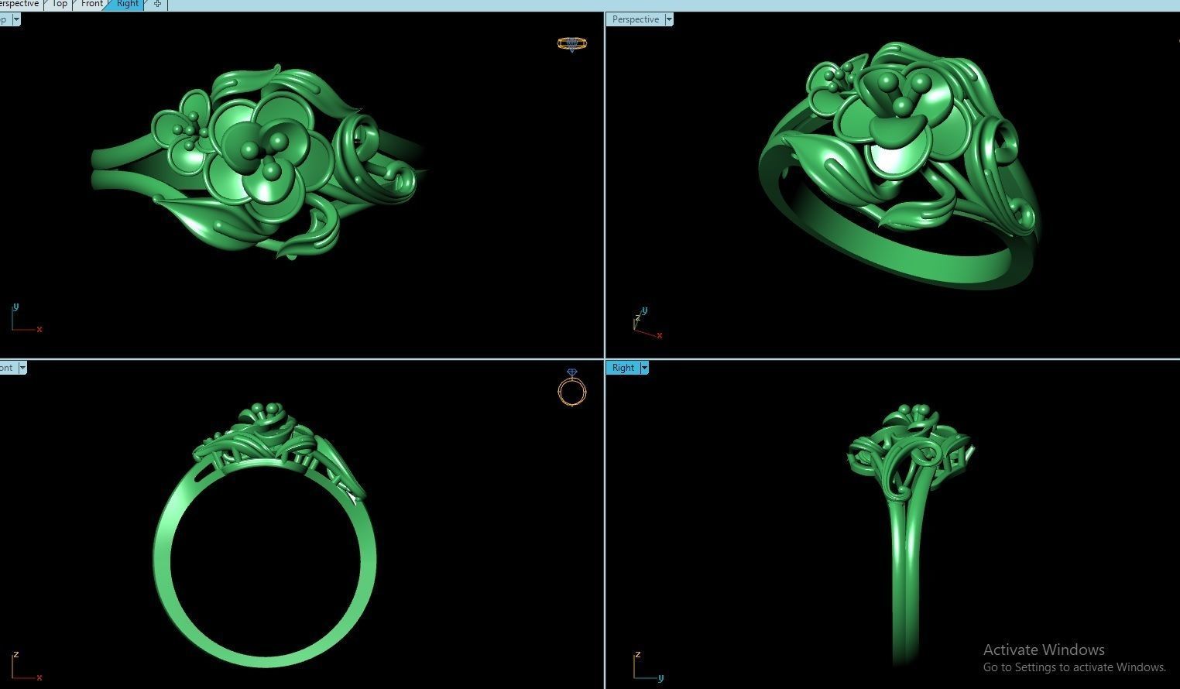Switch to the Perspective viewport tab

pos(19,4)
